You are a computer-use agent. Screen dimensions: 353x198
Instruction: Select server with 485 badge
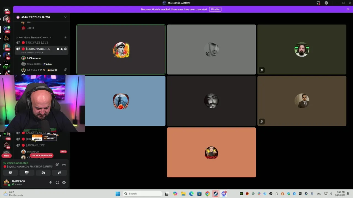point(7,136)
